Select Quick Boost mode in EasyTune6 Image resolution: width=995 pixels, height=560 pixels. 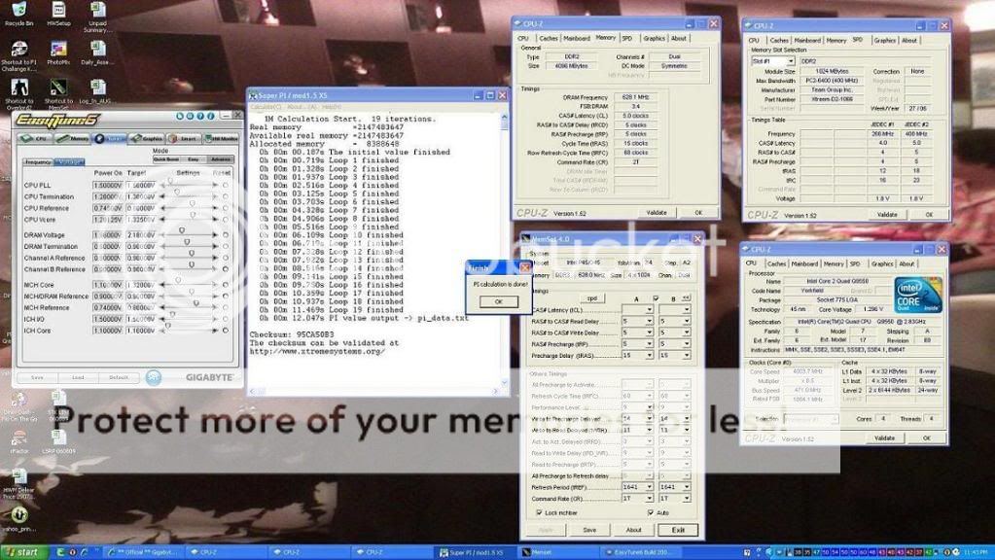(166, 159)
